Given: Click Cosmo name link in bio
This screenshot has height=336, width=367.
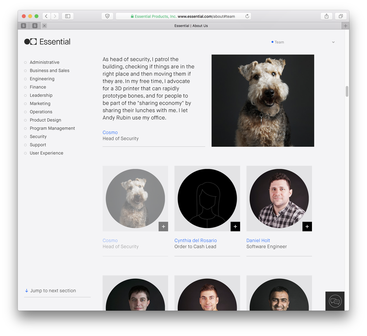Looking at the screenshot, I should (x=110, y=133).
